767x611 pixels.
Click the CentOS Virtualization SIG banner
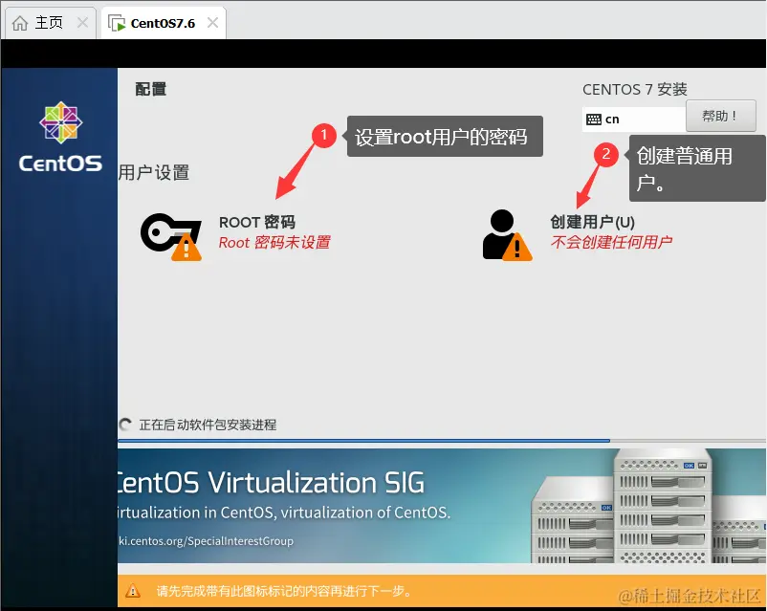[442, 505]
